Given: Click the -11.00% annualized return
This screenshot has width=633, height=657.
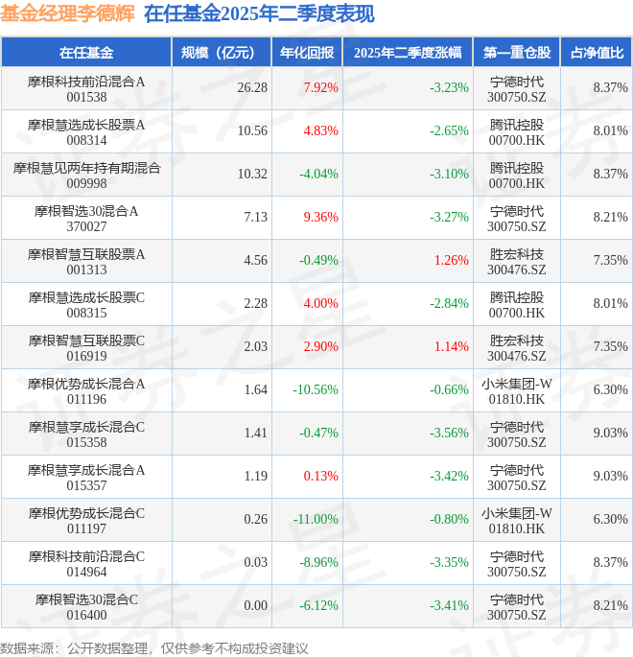Looking at the screenshot, I should click(316, 519).
